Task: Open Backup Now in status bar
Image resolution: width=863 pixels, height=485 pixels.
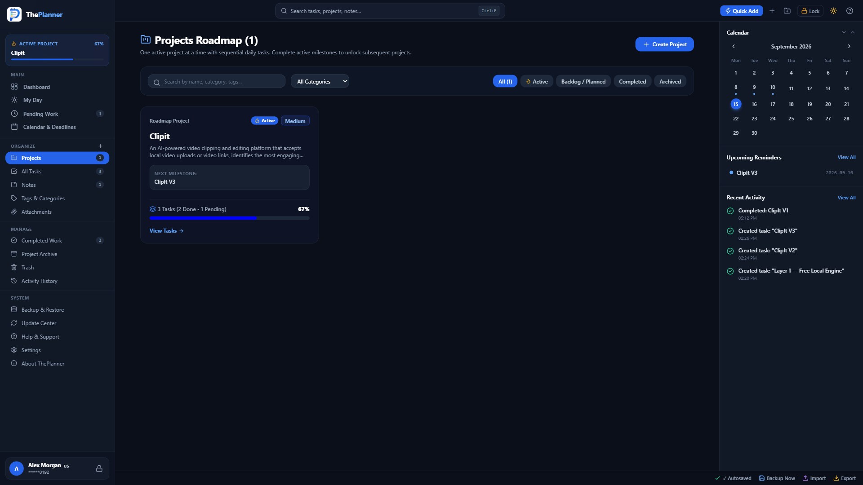Action: coord(777,478)
